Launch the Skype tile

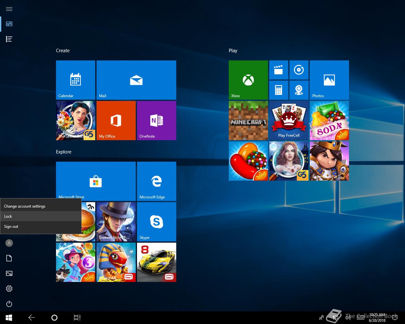tap(157, 222)
